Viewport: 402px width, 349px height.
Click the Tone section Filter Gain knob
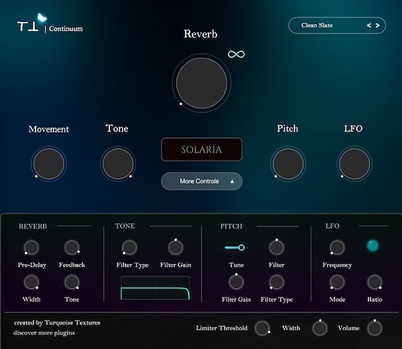(176, 248)
